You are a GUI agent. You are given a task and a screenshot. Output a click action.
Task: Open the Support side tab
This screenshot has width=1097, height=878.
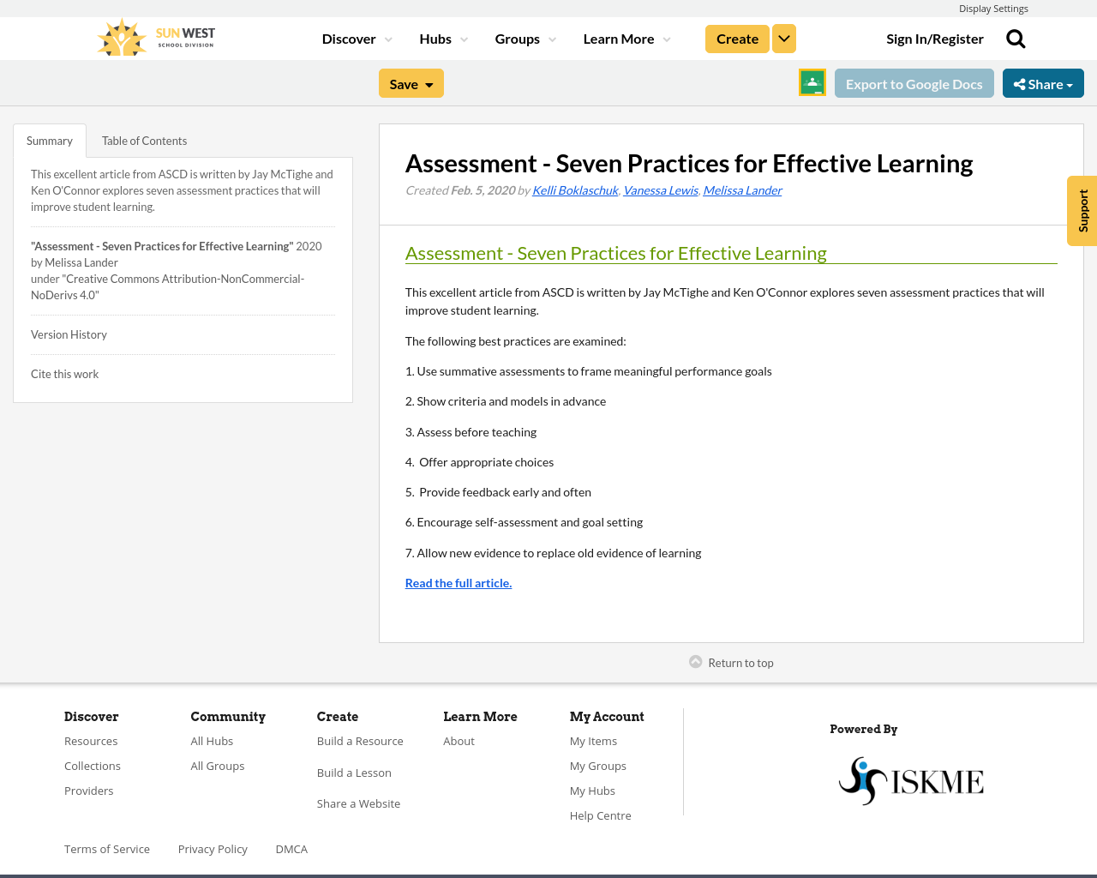click(x=1082, y=210)
